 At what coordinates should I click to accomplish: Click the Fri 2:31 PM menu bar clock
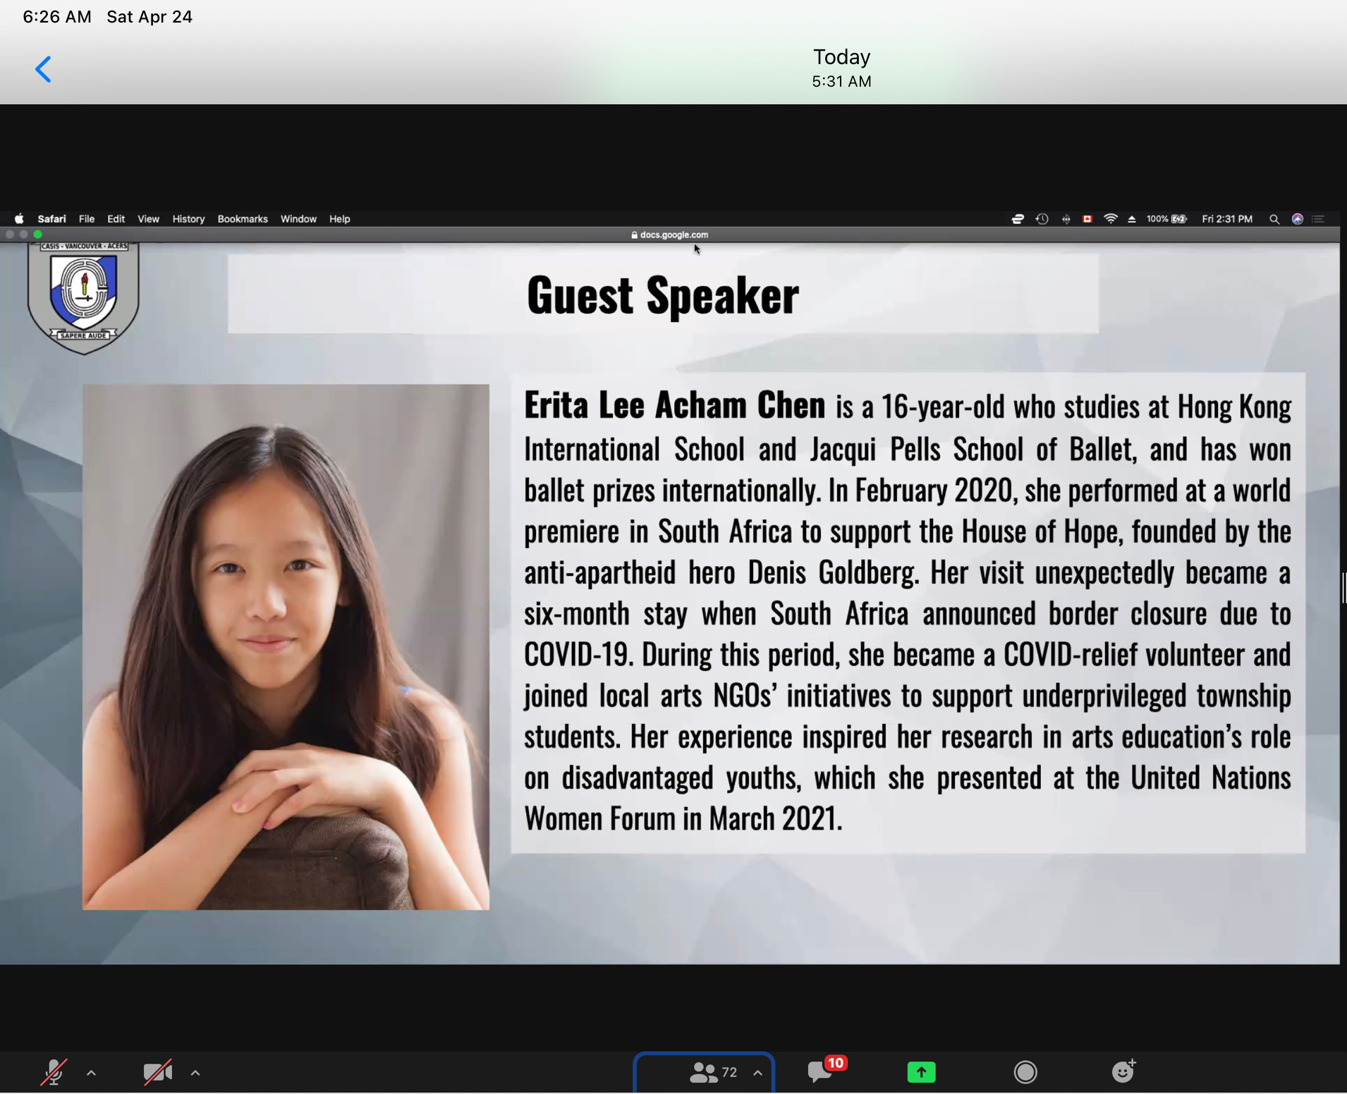tap(1227, 219)
